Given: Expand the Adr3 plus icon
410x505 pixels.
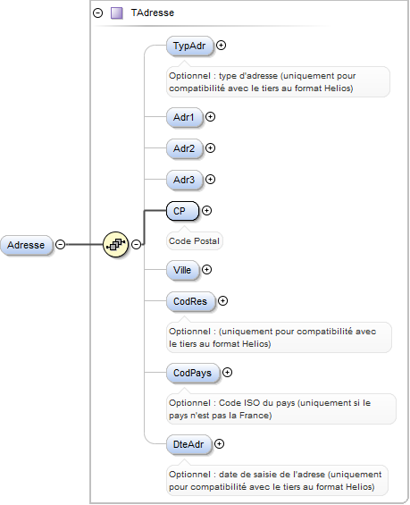Looking at the screenshot, I should point(210,179).
